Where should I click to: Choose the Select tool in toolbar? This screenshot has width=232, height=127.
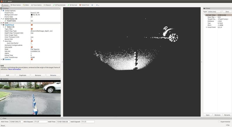tap(26, 5)
